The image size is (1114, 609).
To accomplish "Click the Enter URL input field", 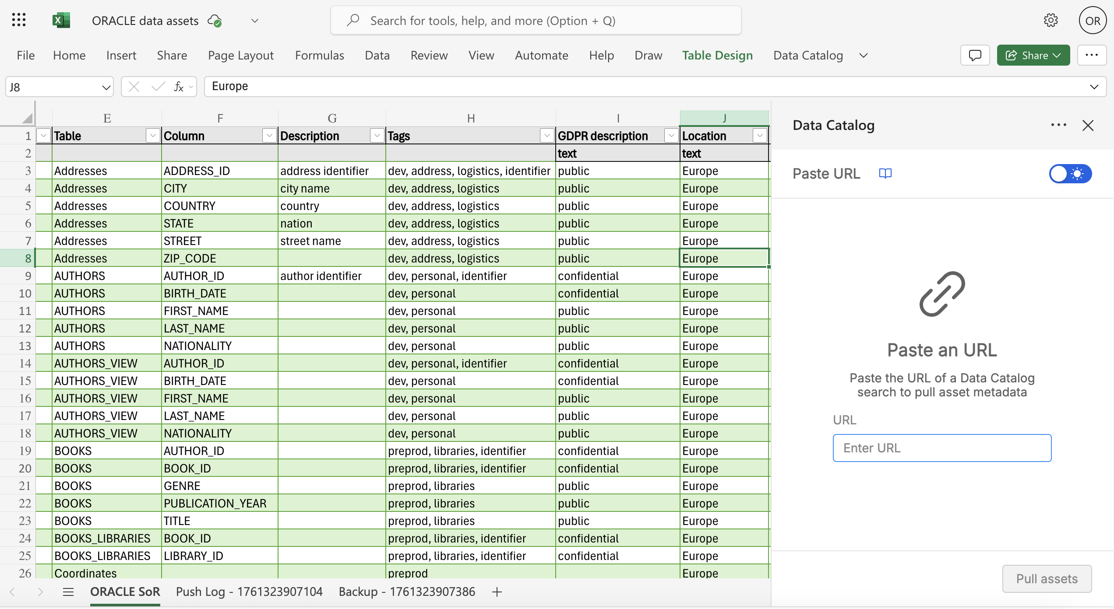I will (x=942, y=448).
